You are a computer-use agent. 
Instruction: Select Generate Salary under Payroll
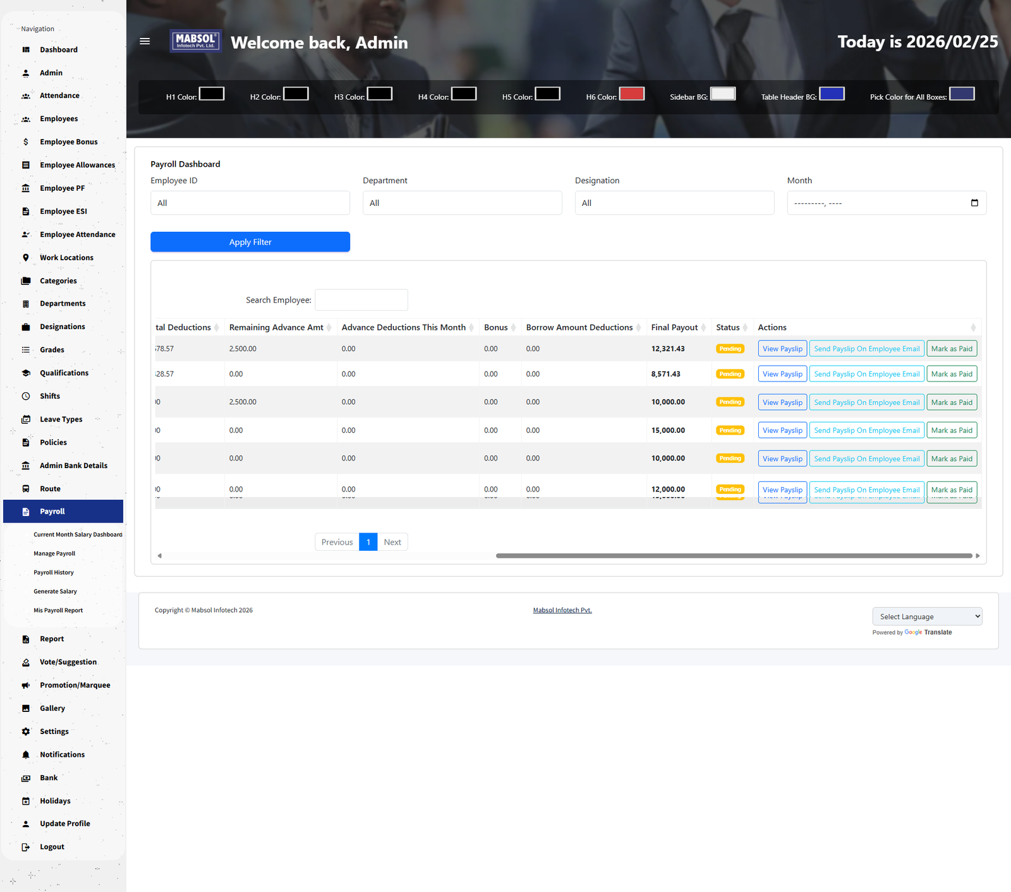pyautogui.click(x=55, y=591)
